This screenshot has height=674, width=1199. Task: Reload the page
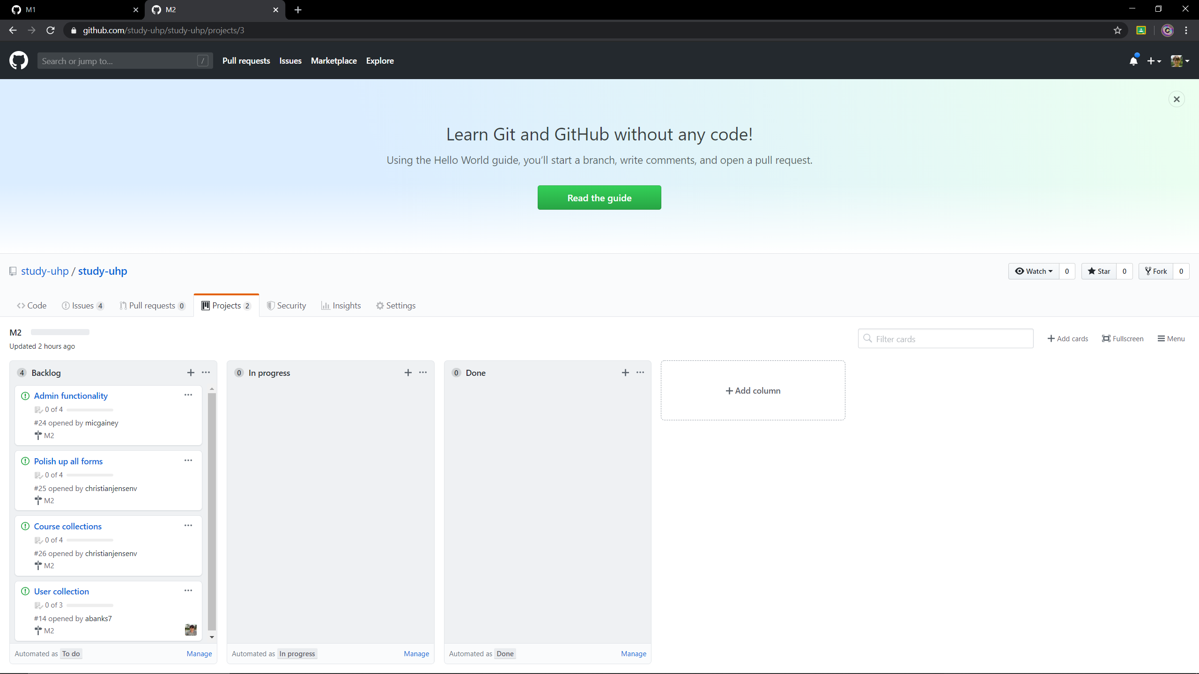pos(51,30)
